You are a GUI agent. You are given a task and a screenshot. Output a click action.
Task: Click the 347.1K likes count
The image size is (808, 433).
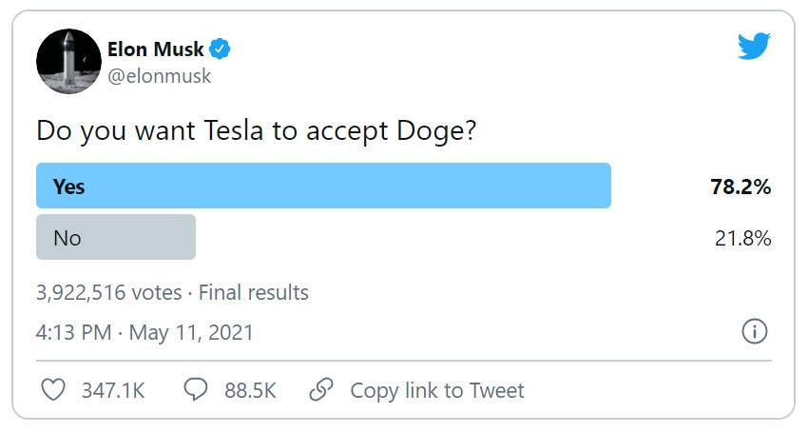(112, 390)
